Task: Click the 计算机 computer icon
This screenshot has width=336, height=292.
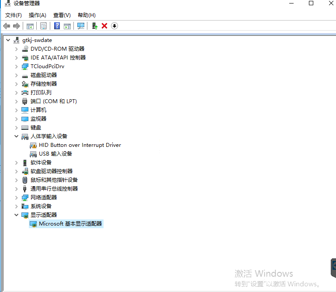Action: (x=25, y=110)
